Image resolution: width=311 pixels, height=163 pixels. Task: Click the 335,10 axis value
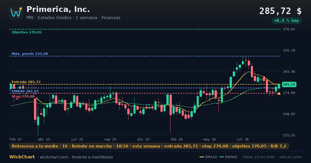[289, 50]
